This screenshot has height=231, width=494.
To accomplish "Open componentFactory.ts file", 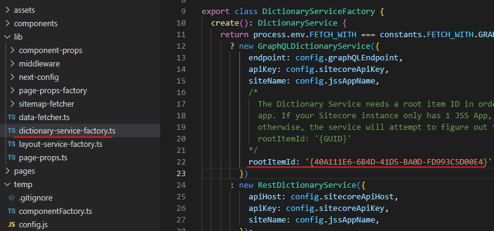I will 55,211.
